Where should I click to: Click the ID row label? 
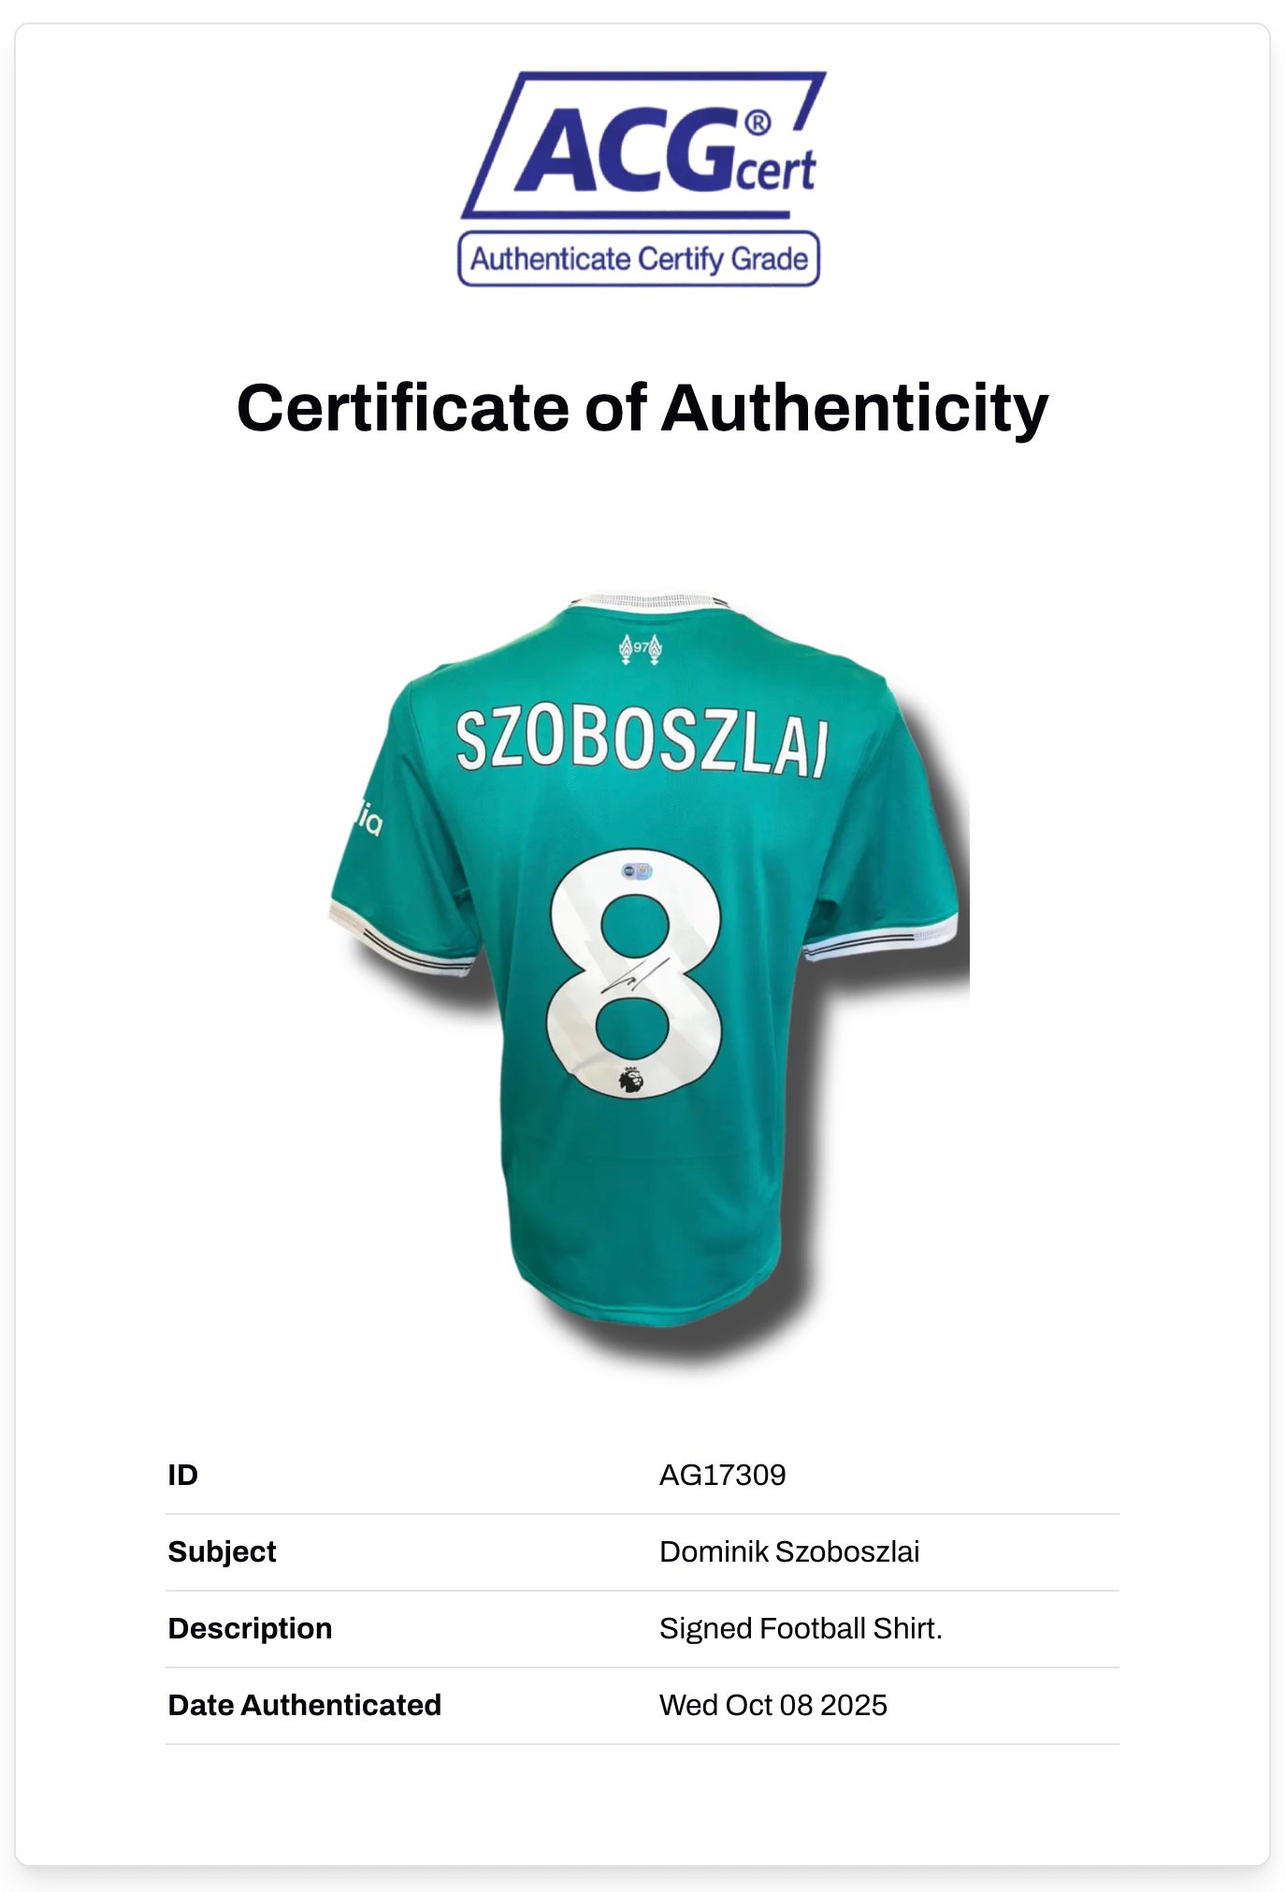click(x=183, y=1476)
